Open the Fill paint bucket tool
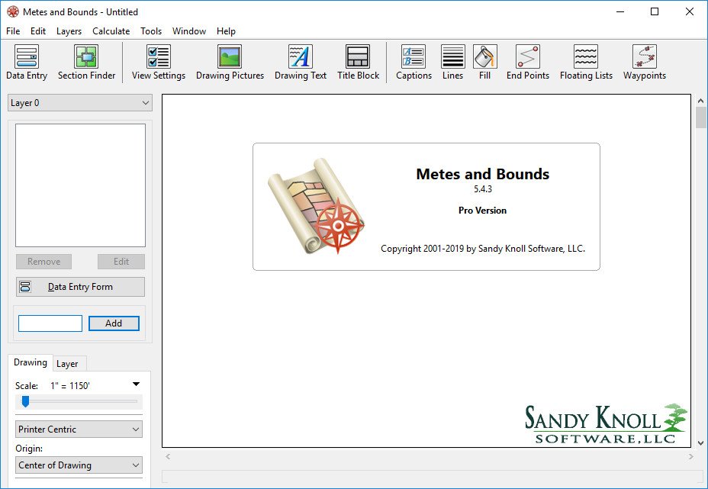 (x=484, y=63)
